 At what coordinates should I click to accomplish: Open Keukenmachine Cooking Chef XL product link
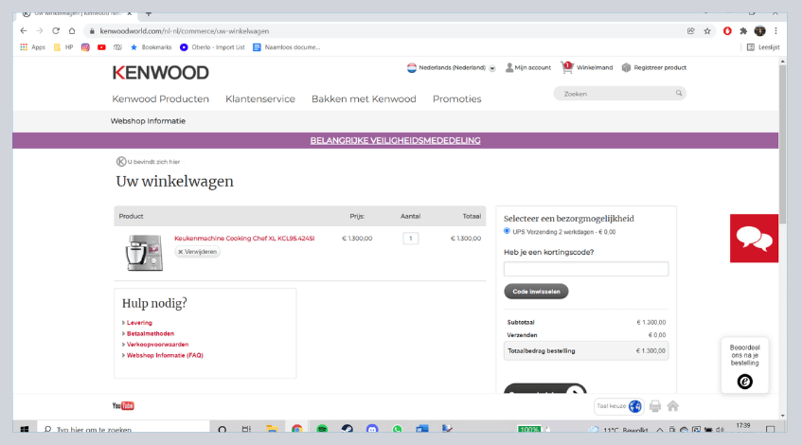[x=244, y=239]
